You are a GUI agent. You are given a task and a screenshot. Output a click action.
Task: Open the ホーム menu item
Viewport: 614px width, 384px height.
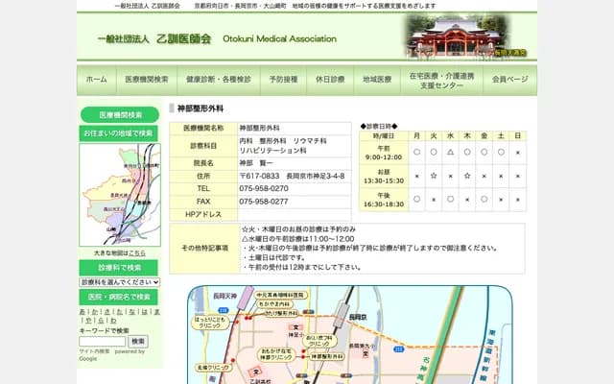tap(96, 80)
